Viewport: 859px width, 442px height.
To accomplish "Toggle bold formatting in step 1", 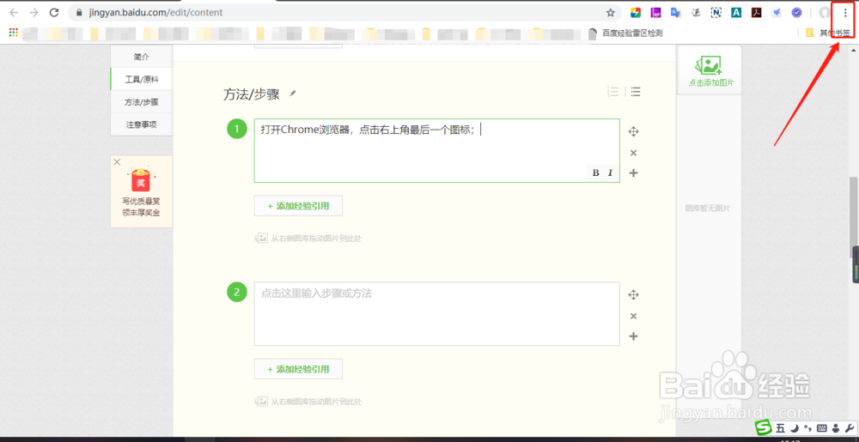I will tap(596, 173).
